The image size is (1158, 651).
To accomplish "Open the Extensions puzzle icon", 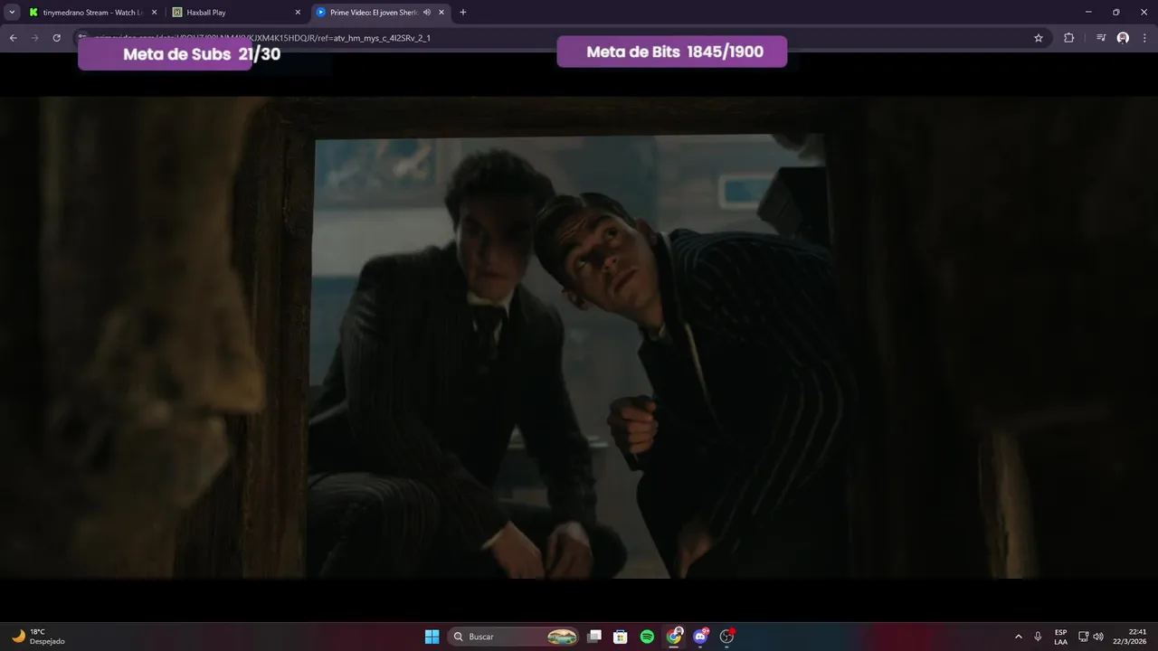I will (1069, 38).
